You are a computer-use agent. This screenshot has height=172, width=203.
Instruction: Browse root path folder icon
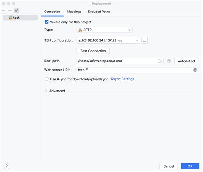(x=160, y=61)
